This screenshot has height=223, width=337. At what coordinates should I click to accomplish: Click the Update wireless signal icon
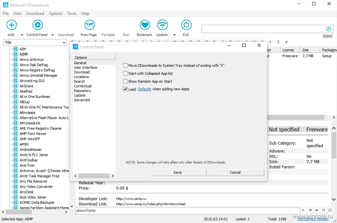click(x=162, y=25)
